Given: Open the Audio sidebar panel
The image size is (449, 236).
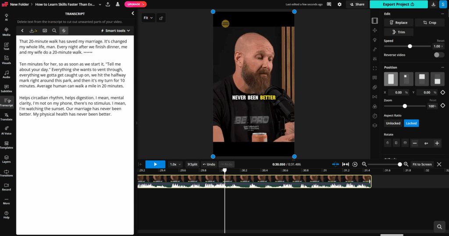Looking at the screenshot, I should pos(6,74).
